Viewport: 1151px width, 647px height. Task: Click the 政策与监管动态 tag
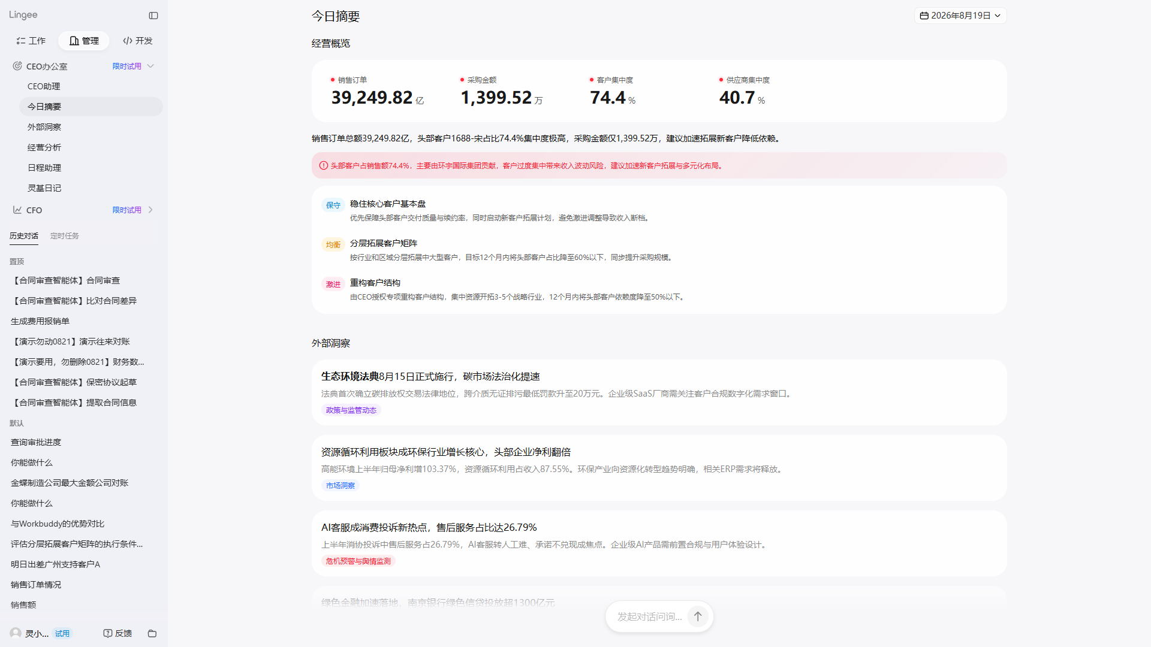[351, 410]
